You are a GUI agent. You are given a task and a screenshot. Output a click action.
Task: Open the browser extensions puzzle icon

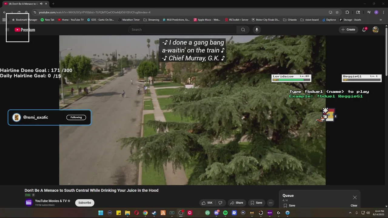coord(347,12)
